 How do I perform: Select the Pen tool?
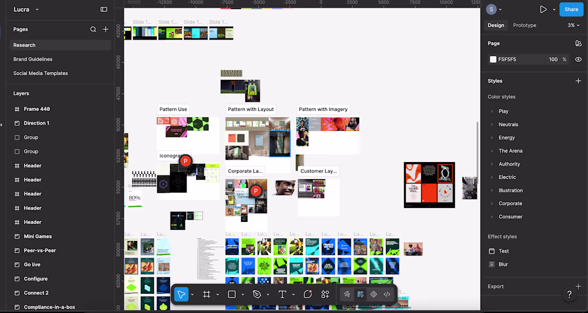(x=257, y=295)
